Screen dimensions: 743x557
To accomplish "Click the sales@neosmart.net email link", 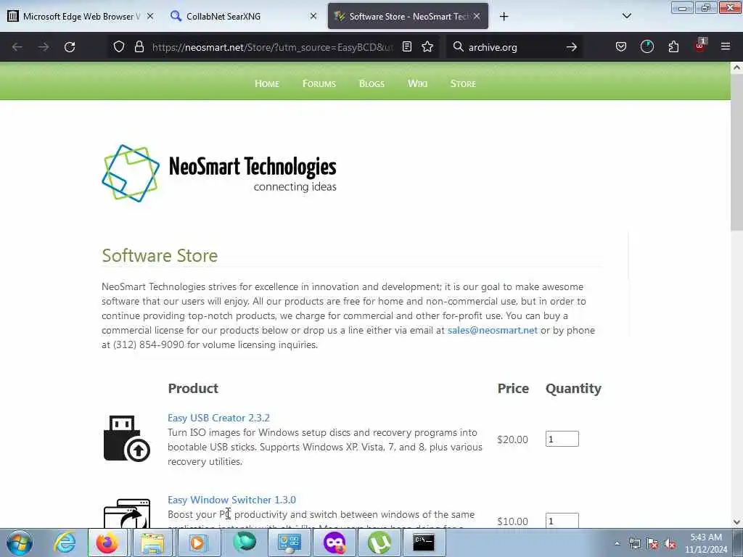I will [493, 330].
